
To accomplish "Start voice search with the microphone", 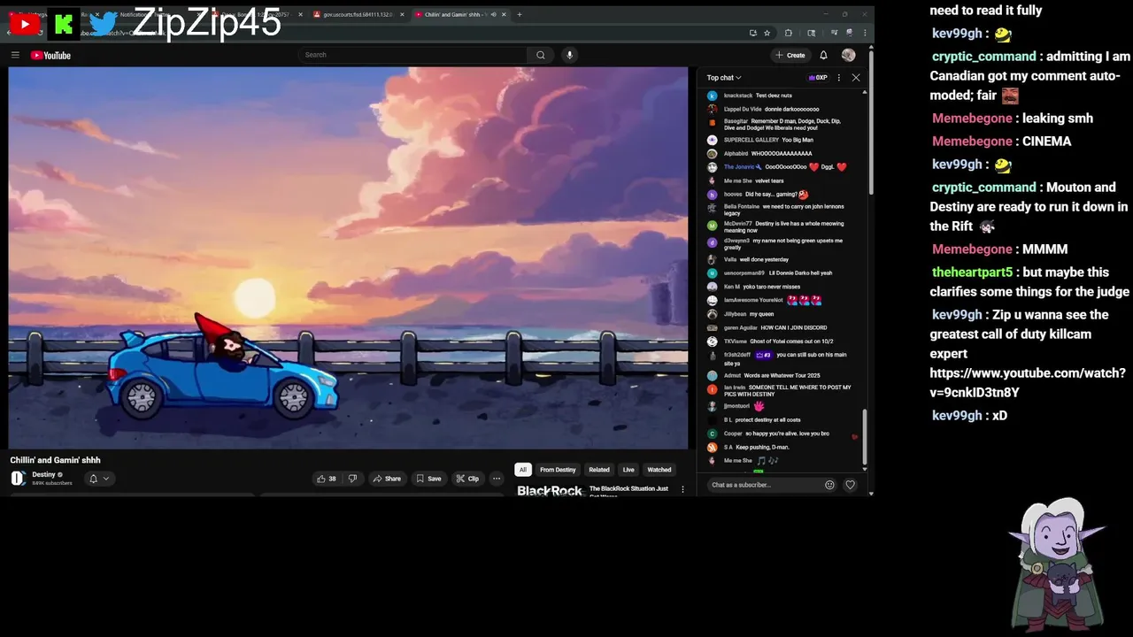I will tap(569, 55).
